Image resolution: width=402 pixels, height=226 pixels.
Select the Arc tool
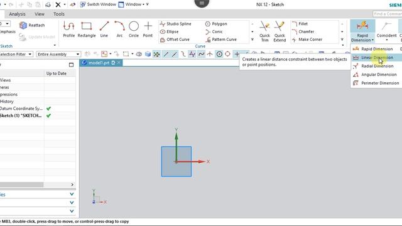point(119,30)
